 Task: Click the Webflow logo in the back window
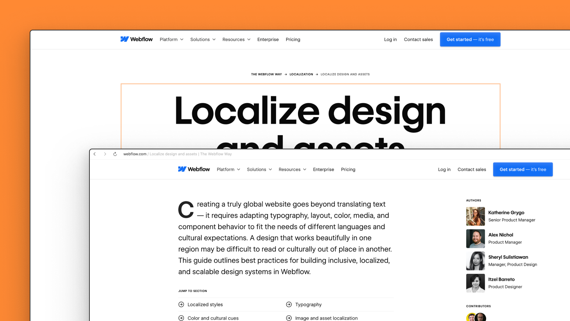click(x=136, y=39)
